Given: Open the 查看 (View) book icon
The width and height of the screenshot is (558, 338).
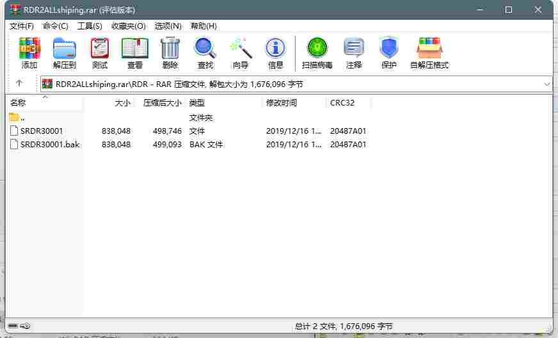Looking at the screenshot, I should pos(135,48).
